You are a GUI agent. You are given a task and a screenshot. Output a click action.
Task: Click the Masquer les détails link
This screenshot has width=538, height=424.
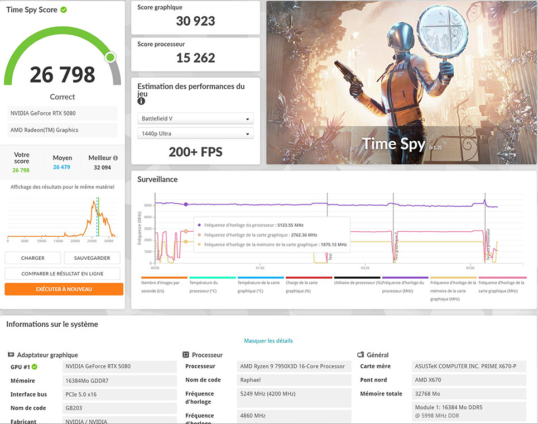point(268,341)
